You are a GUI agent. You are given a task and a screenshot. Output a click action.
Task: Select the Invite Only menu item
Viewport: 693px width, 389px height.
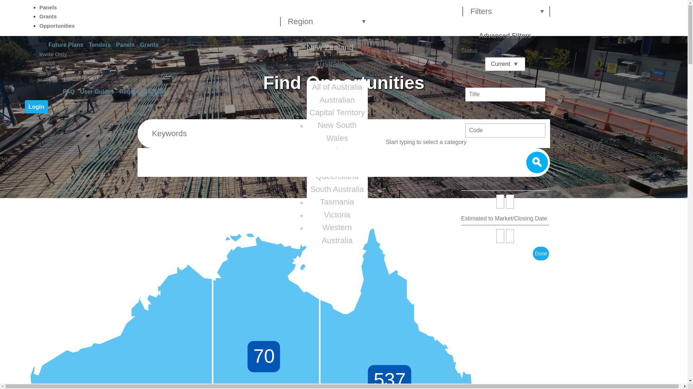(53, 54)
